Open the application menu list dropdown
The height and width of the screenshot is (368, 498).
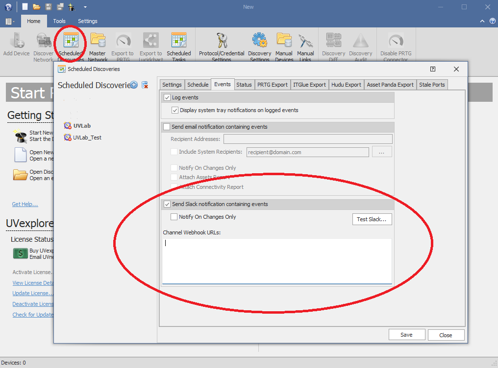click(10, 21)
